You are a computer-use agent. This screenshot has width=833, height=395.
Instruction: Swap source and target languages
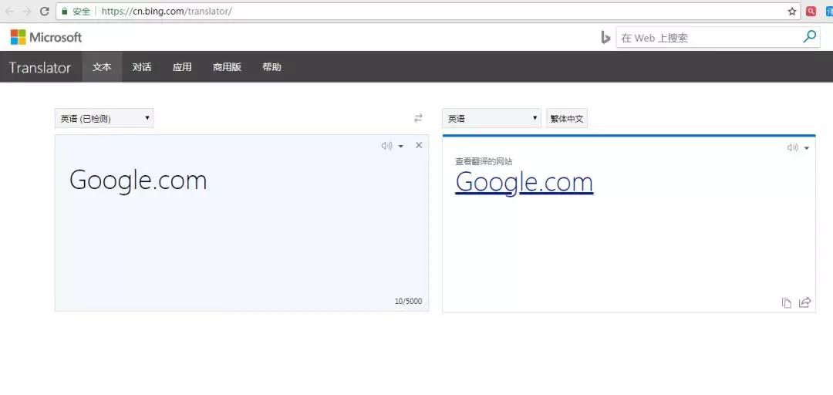pyautogui.click(x=418, y=118)
